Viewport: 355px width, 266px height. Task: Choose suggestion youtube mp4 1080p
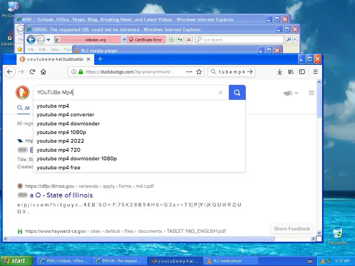click(x=139, y=132)
